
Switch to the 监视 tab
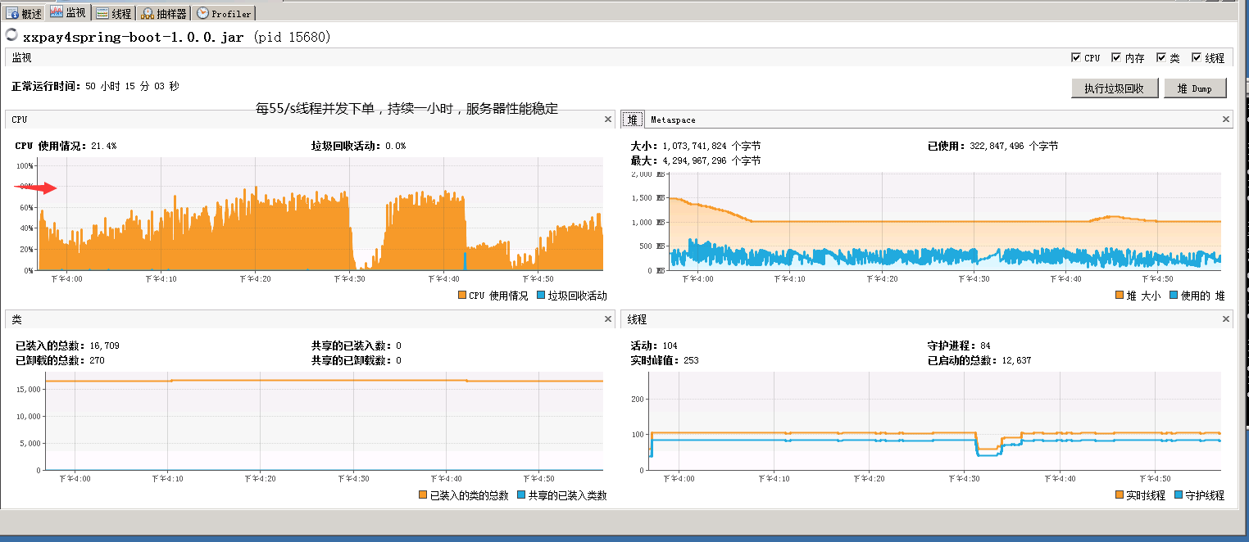tap(67, 12)
